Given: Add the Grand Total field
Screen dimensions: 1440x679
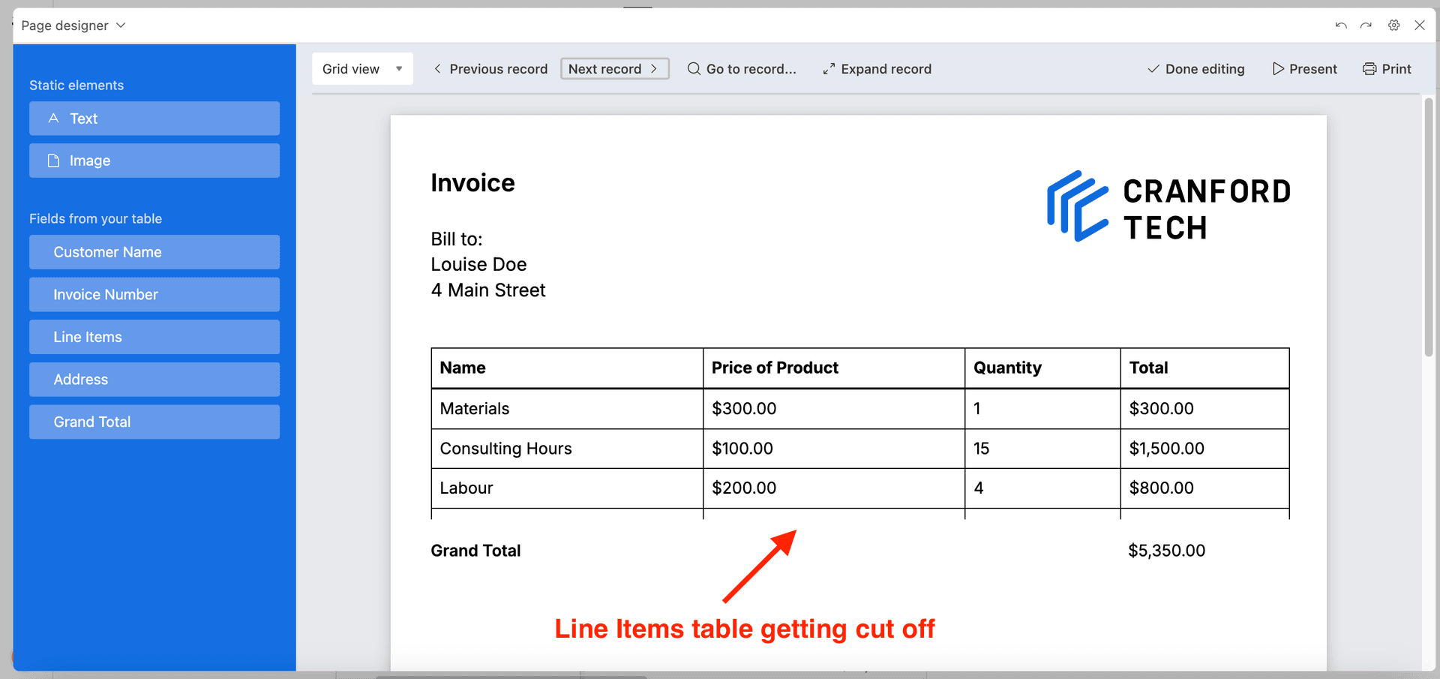Looking at the screenshot, I should [x=154, y=421].
